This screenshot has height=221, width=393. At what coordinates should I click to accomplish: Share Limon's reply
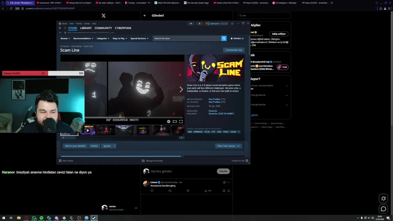[x=228, y=191]
